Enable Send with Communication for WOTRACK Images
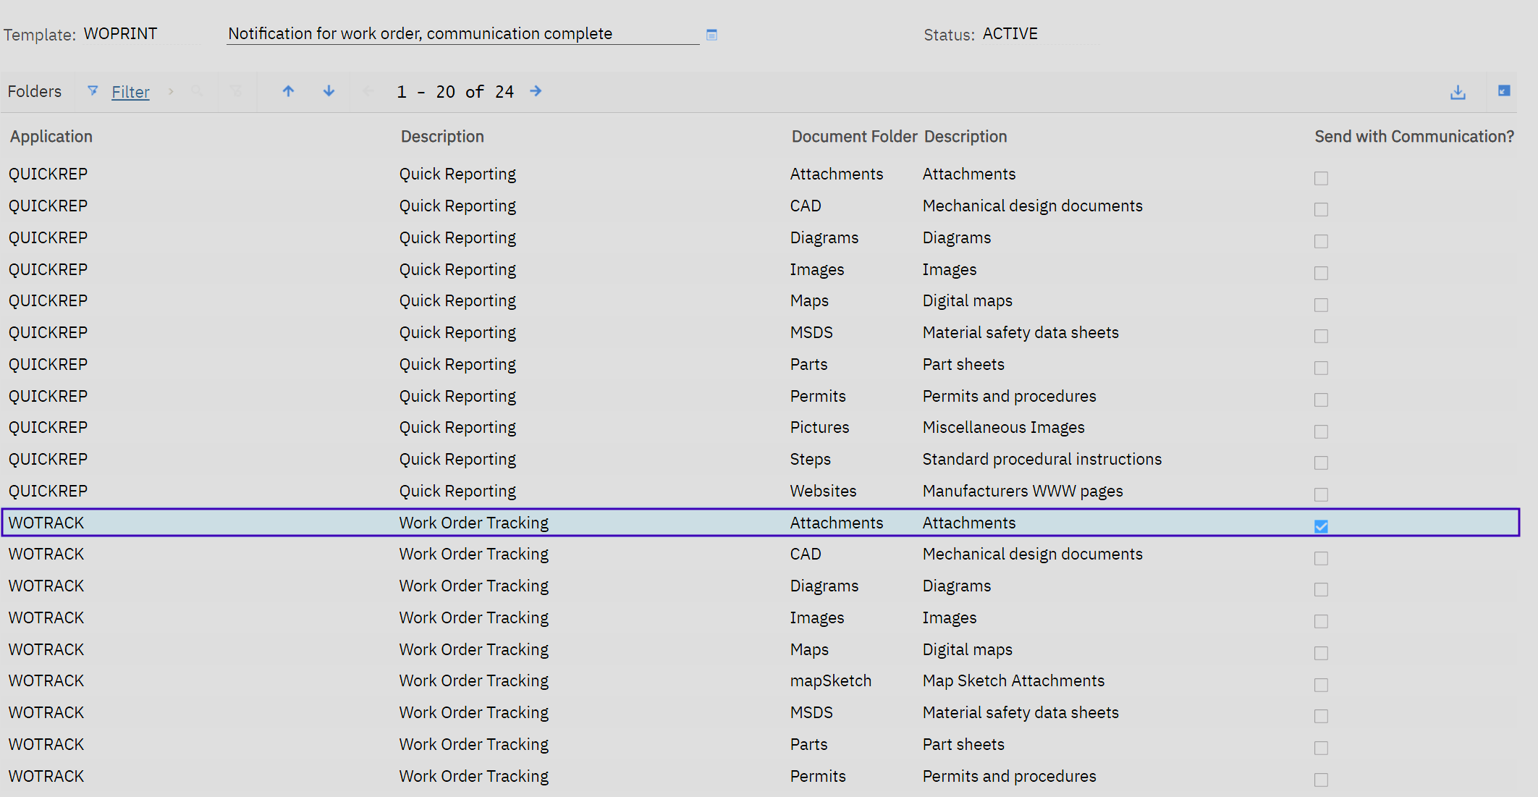 click(x=1321, y=621)
